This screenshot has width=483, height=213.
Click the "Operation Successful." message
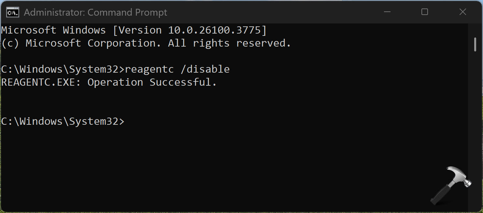(152, 82)
